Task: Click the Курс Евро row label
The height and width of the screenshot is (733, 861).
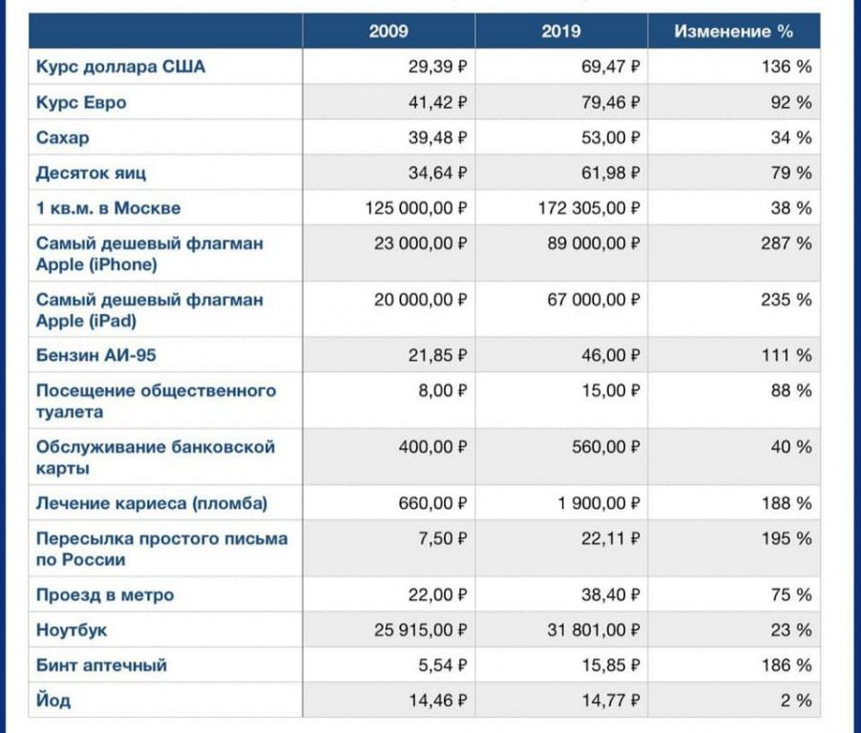Action: click(81, 102)
